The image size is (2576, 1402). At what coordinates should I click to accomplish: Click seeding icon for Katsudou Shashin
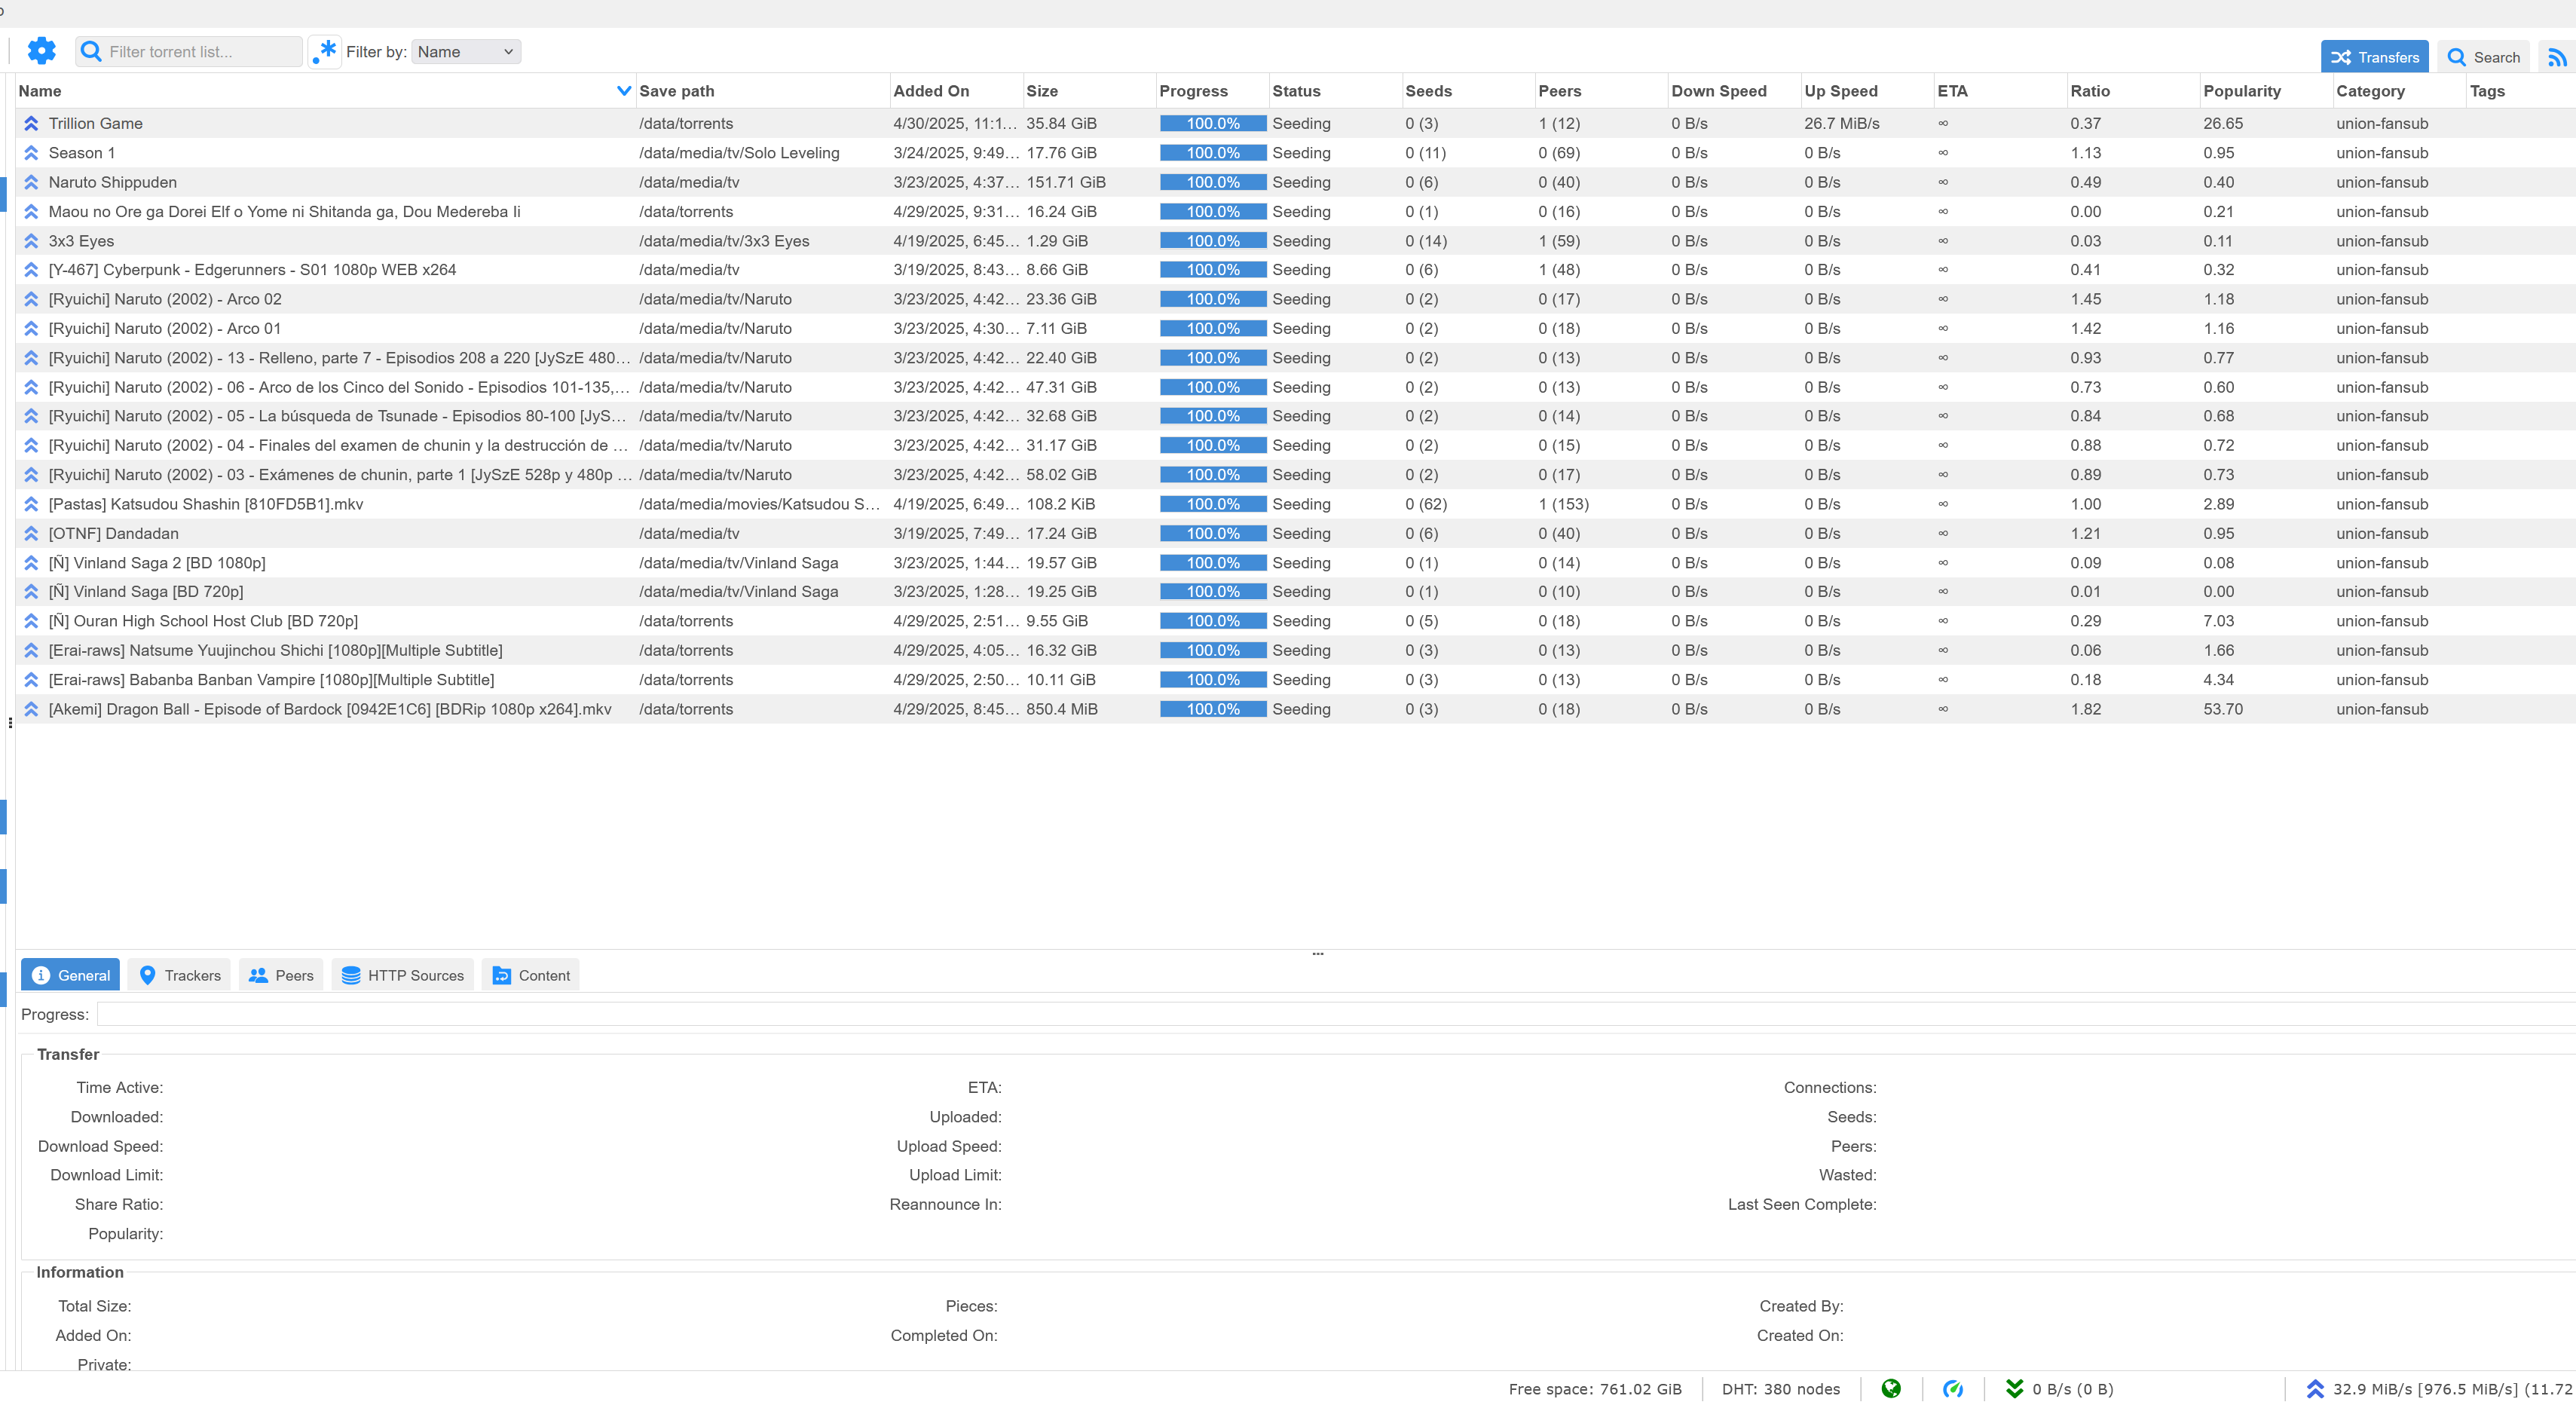point(31,504)
